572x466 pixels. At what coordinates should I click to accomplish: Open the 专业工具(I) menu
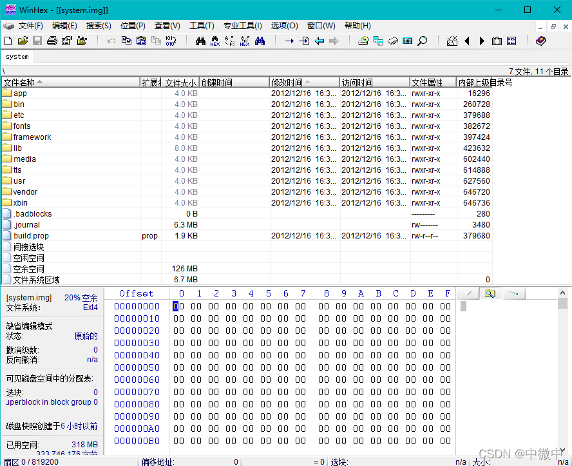(x=243, y=26)
